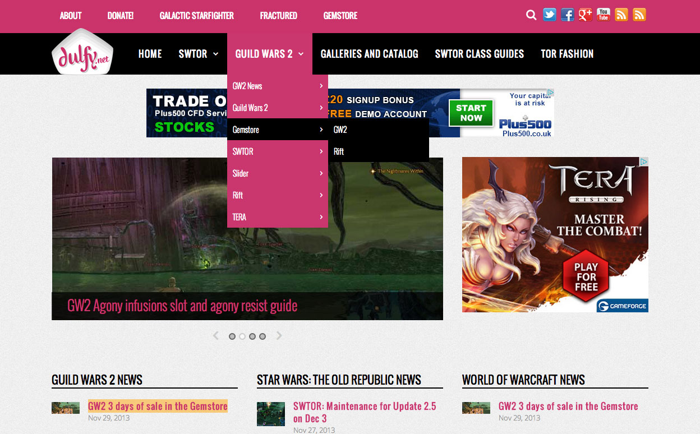The width and height of the screenshot is (700, 434).
Task: Open GW2 Agony infusions slot guide headline
Action: [182, 306]
